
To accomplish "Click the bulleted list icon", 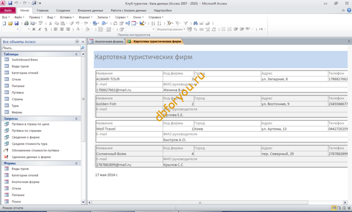I will pos(223,29).
